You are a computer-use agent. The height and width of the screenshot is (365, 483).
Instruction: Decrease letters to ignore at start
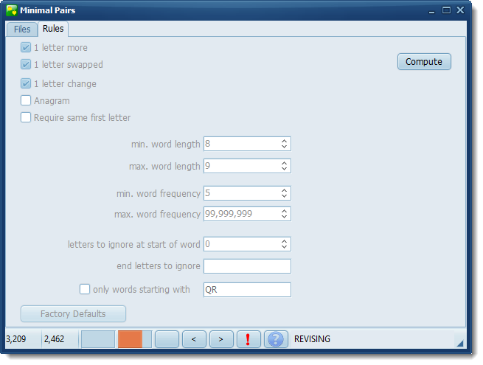point(284,247)
